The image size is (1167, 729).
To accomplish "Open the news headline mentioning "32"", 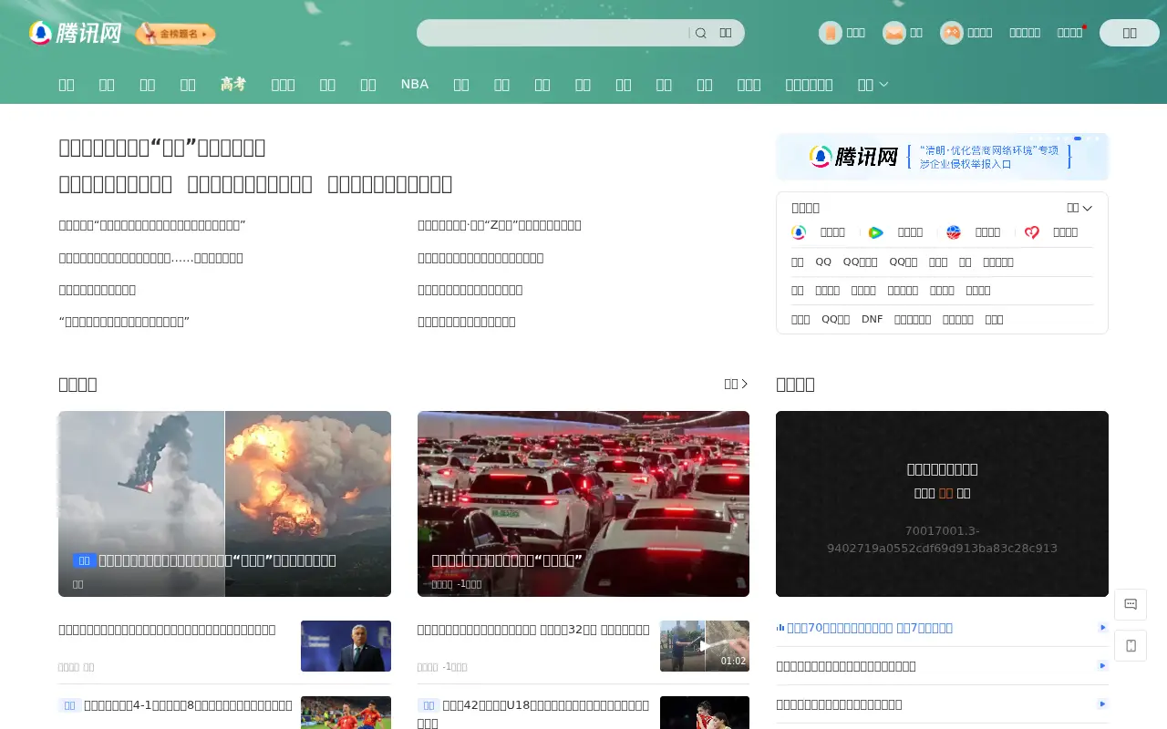I will 533,630.
